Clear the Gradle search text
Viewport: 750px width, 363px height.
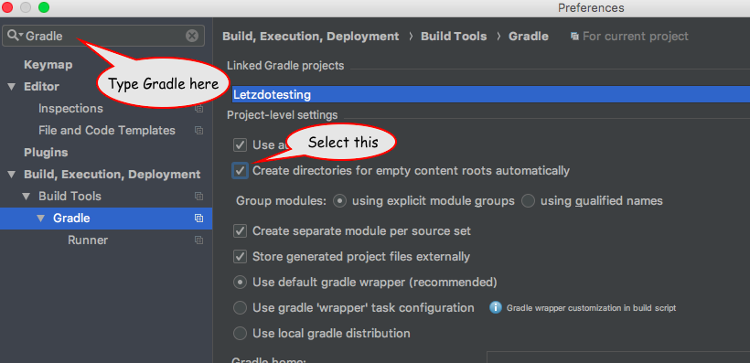tap(192, 36)
